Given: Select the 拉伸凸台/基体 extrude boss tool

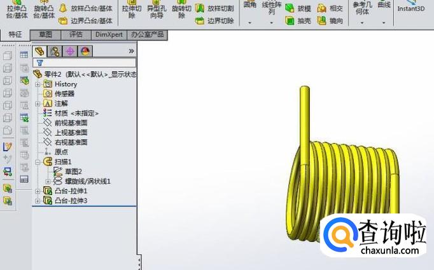Looking at the screenshot, I should pos(17,10).
